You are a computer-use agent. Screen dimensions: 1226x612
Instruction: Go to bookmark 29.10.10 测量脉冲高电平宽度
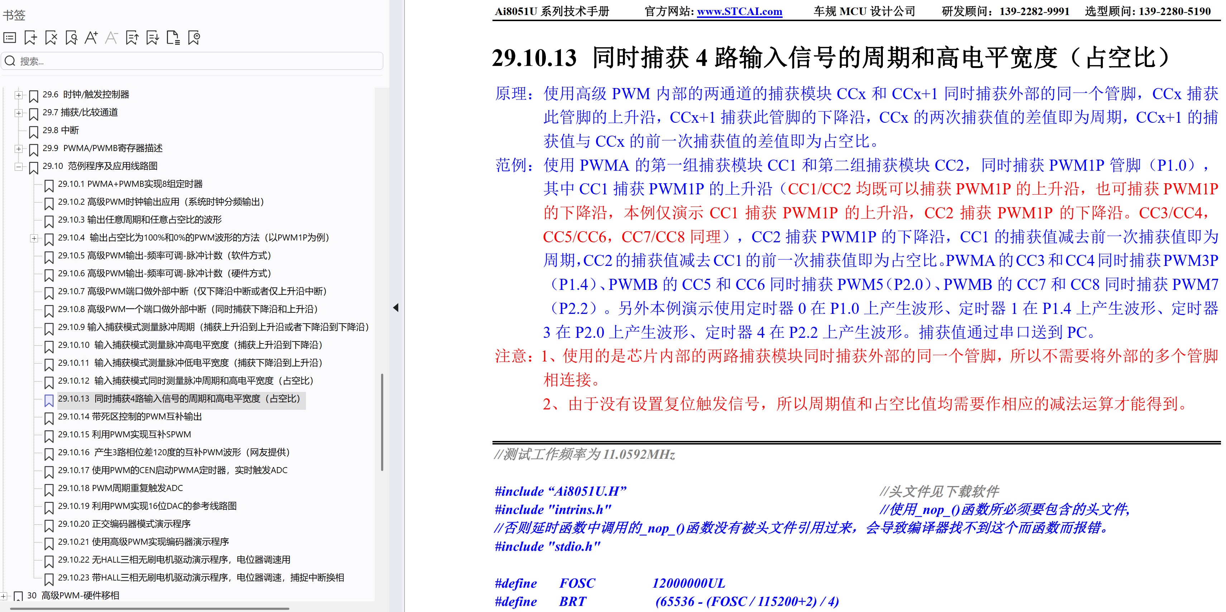coord(191,345)
